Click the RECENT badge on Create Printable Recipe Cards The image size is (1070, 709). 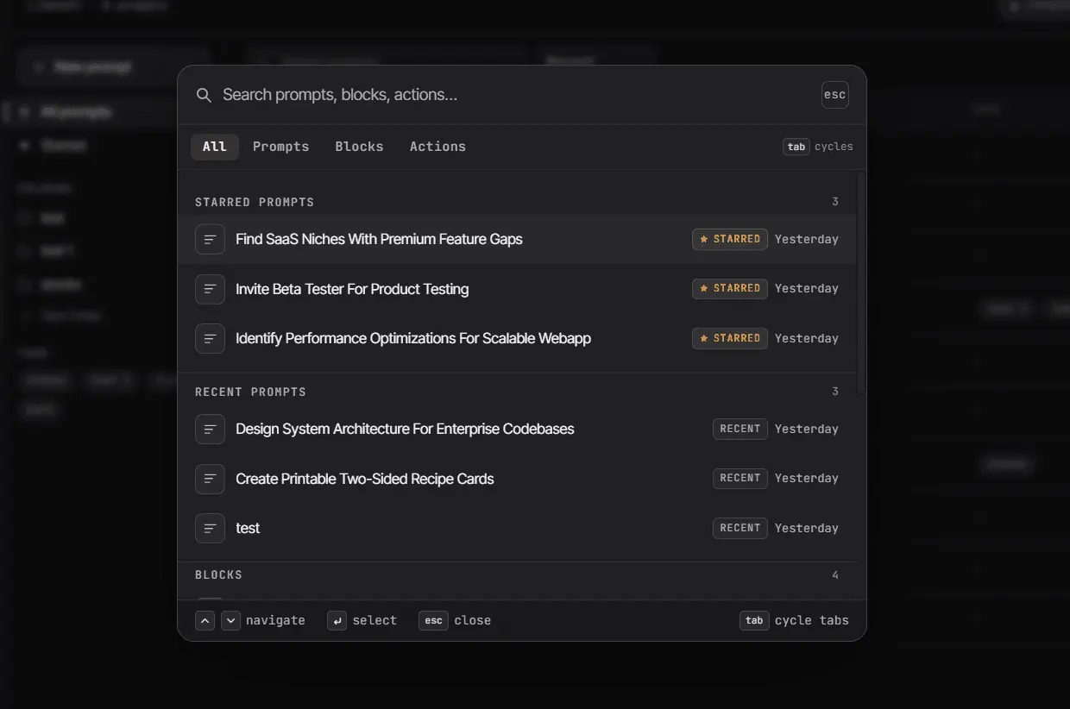click(740, 478)
